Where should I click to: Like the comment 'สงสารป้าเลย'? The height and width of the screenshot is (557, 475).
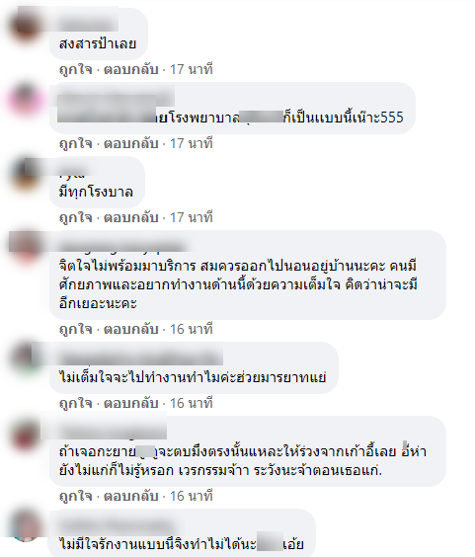[76, 69]
